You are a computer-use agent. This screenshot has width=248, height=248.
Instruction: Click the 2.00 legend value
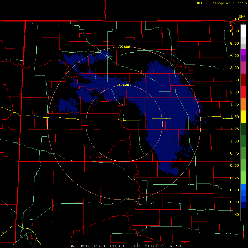[x=234, y=92]
